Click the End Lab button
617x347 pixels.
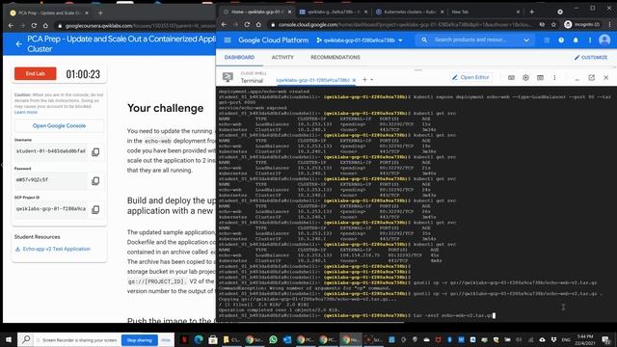pyautogui.click(x=35, y=73)
